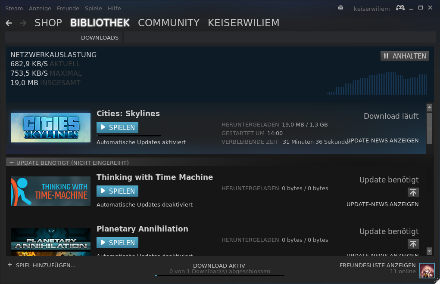Image resolution: width=440 pixels, height=284 pixels.
Task: Click the 'Cities: Skylines' title
Action: click(128, 114)
